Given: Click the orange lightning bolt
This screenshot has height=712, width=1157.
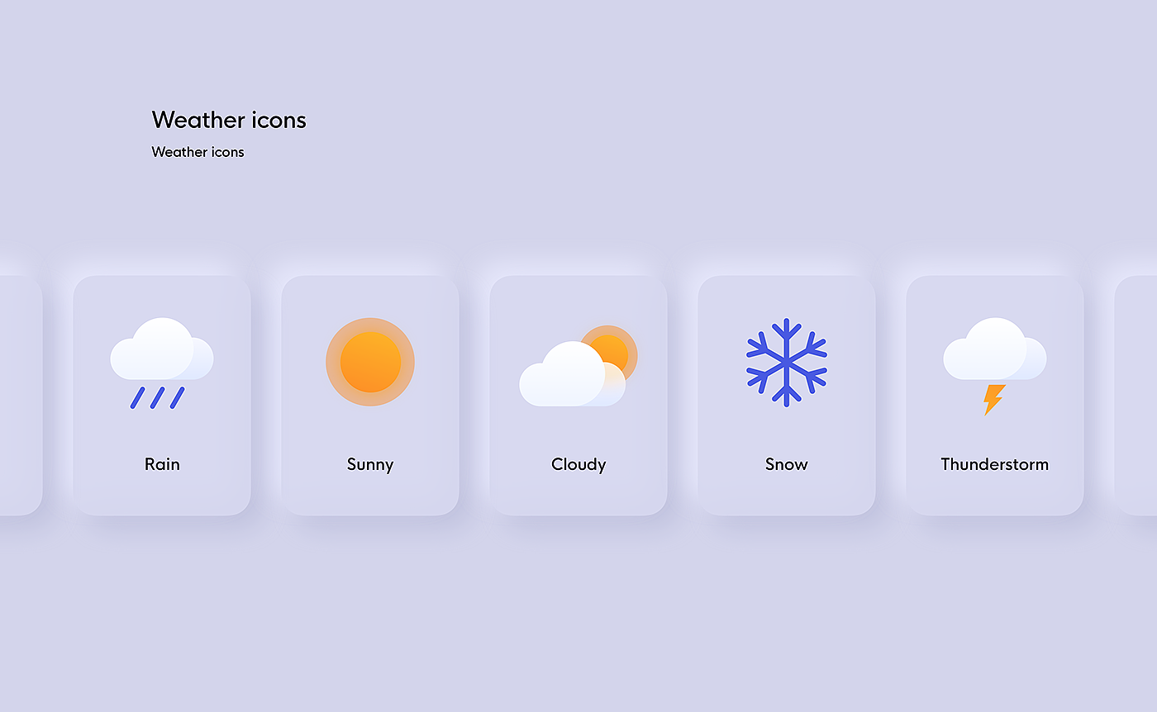Looking at the screenshot, I should click(x=993, y=399).
